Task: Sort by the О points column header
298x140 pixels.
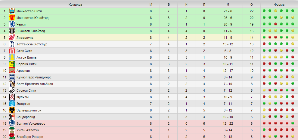Action: pyautogui.click(x=252, y=5)
